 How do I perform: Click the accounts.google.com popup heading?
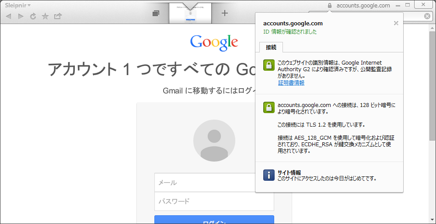293,24
